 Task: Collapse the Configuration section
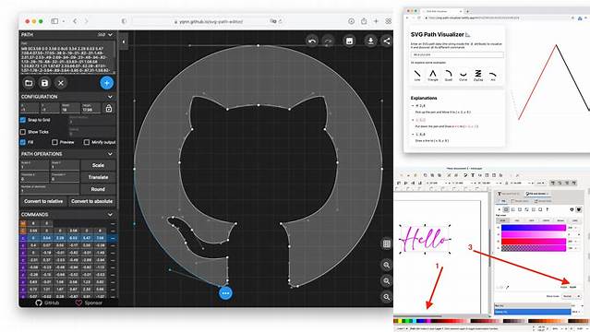point(110,97)
